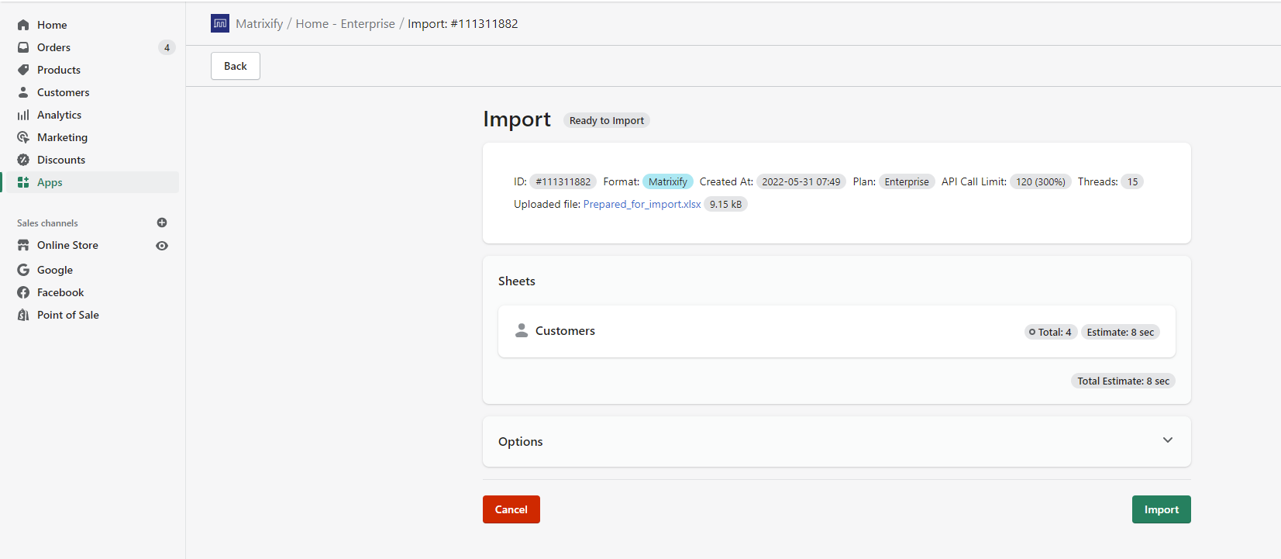Click the Google sales channel icon
This screenshot has width=1281, height=559.
[23, 270]
